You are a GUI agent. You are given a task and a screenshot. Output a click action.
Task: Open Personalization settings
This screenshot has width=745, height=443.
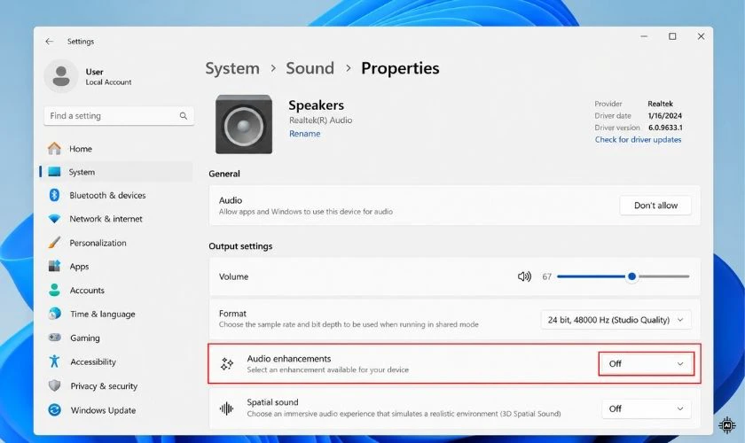(x=116, y=243)
